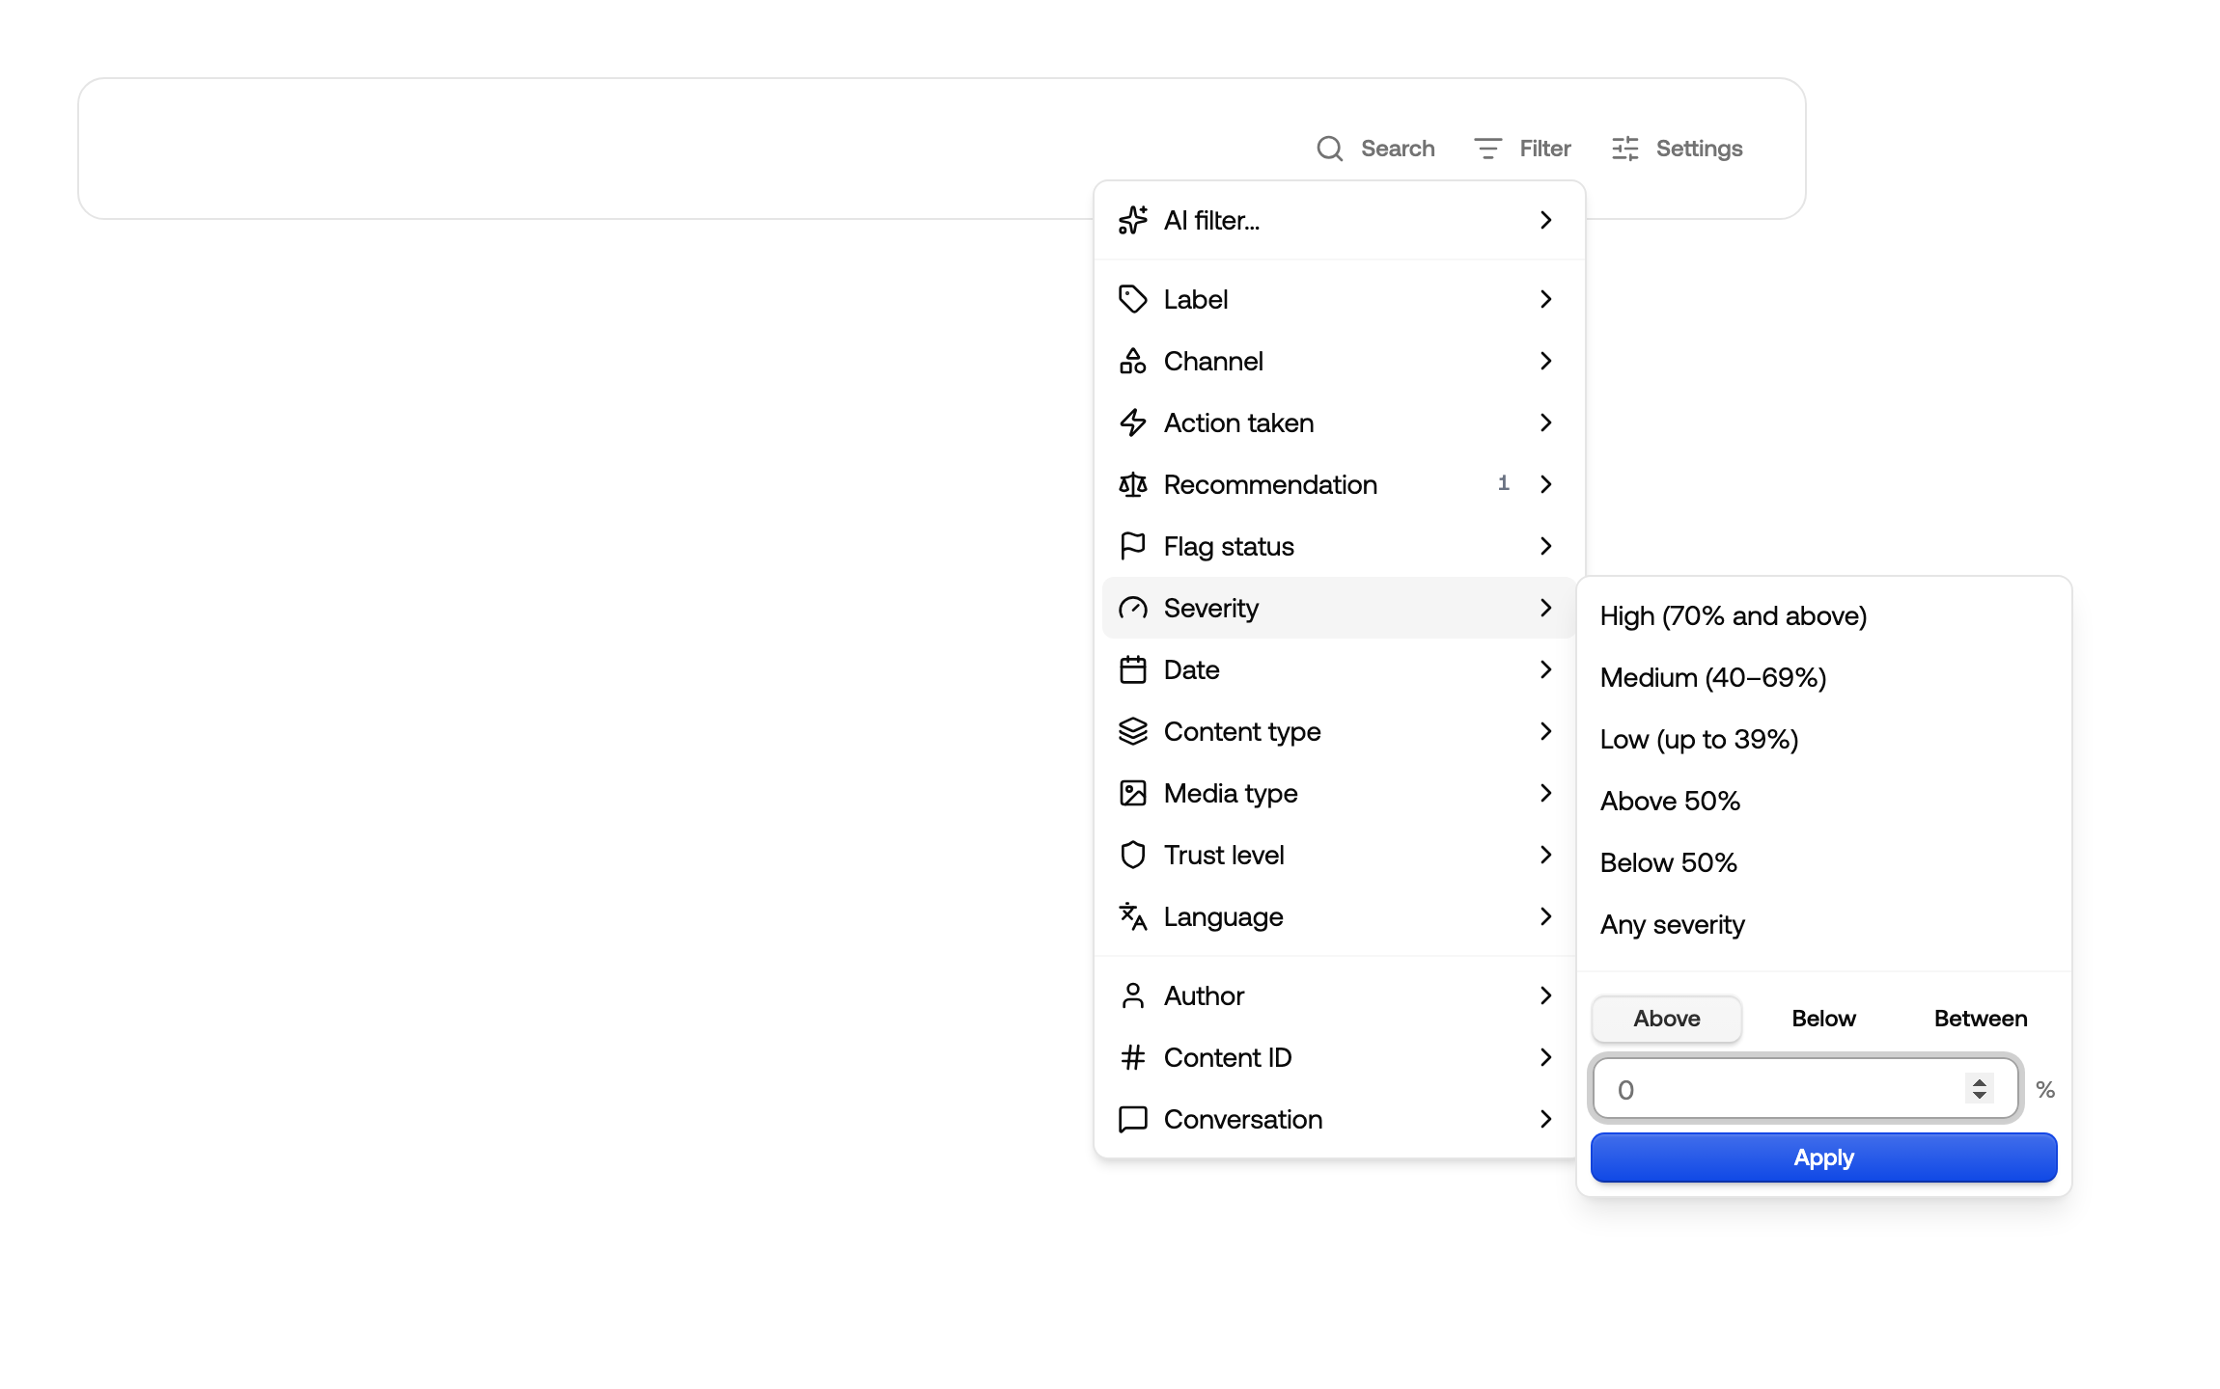Image resolution: width=2220 pixels, height=1389 pixels.
Task: Open the Filter button label
Action: pyautogui.click(x=1545, y=149)
